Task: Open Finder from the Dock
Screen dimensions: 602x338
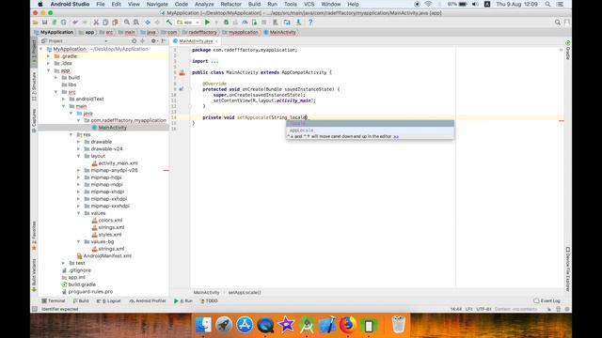Action: 203,325
